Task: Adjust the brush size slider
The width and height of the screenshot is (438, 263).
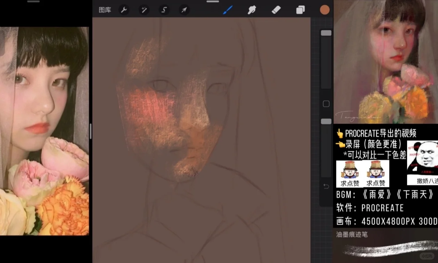Action: point(326,33)
